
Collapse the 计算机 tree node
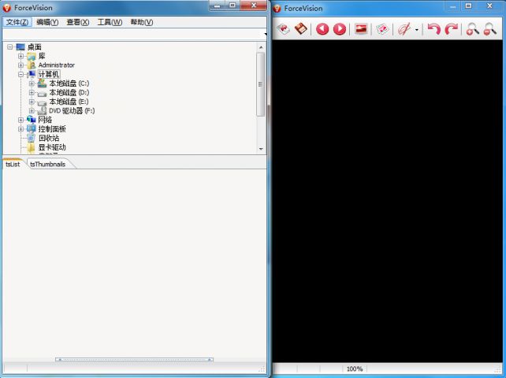[x=21, y=74]
